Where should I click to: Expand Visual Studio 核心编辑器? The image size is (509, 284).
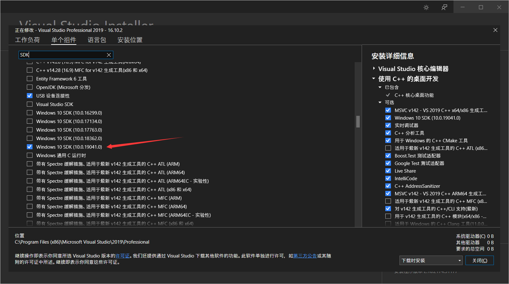pos(374,68)
